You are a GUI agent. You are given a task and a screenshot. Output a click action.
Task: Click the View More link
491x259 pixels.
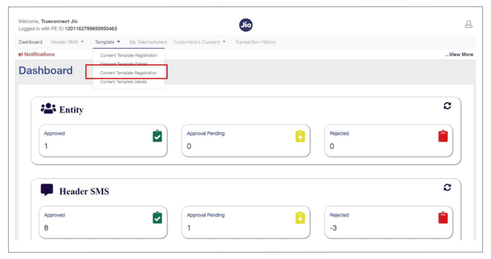coord(459,54)
